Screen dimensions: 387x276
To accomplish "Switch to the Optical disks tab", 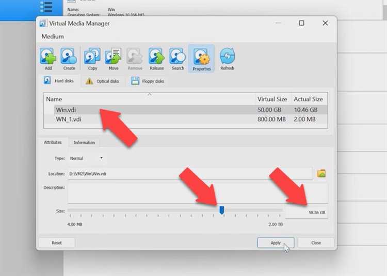I will coord(103,81).
